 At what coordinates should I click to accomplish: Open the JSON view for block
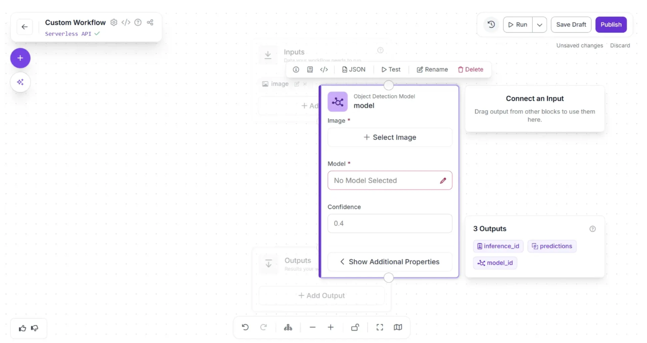[353, 70]
